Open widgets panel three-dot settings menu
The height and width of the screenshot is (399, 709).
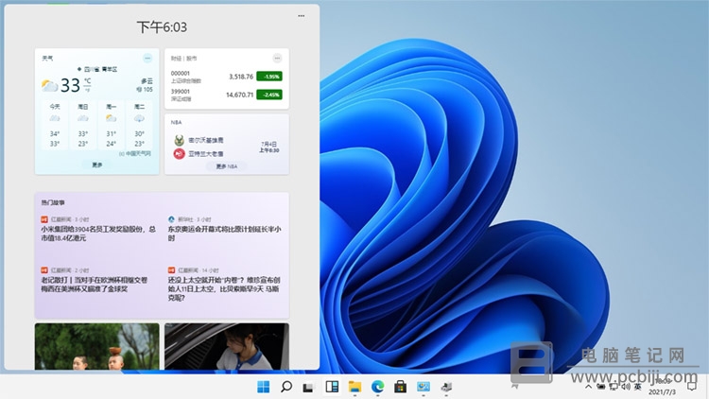[x=302, y=16]
